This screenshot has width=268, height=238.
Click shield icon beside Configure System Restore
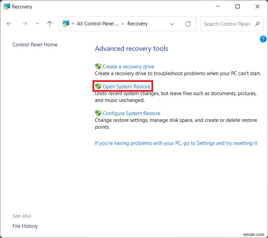click(x=98, y=113)
